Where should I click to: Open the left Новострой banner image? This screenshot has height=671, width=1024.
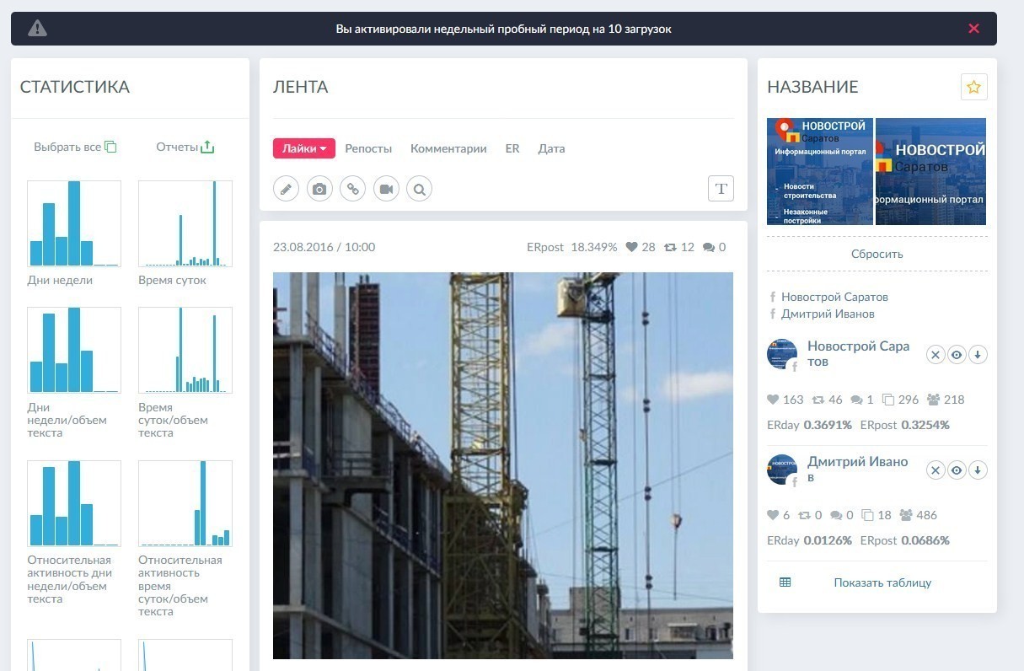(820, 172)
